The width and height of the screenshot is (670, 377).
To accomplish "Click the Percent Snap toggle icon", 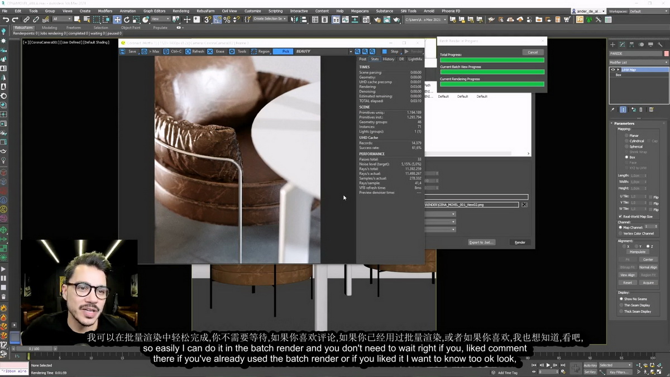I will pyautogui.click(x=227, y=19).
